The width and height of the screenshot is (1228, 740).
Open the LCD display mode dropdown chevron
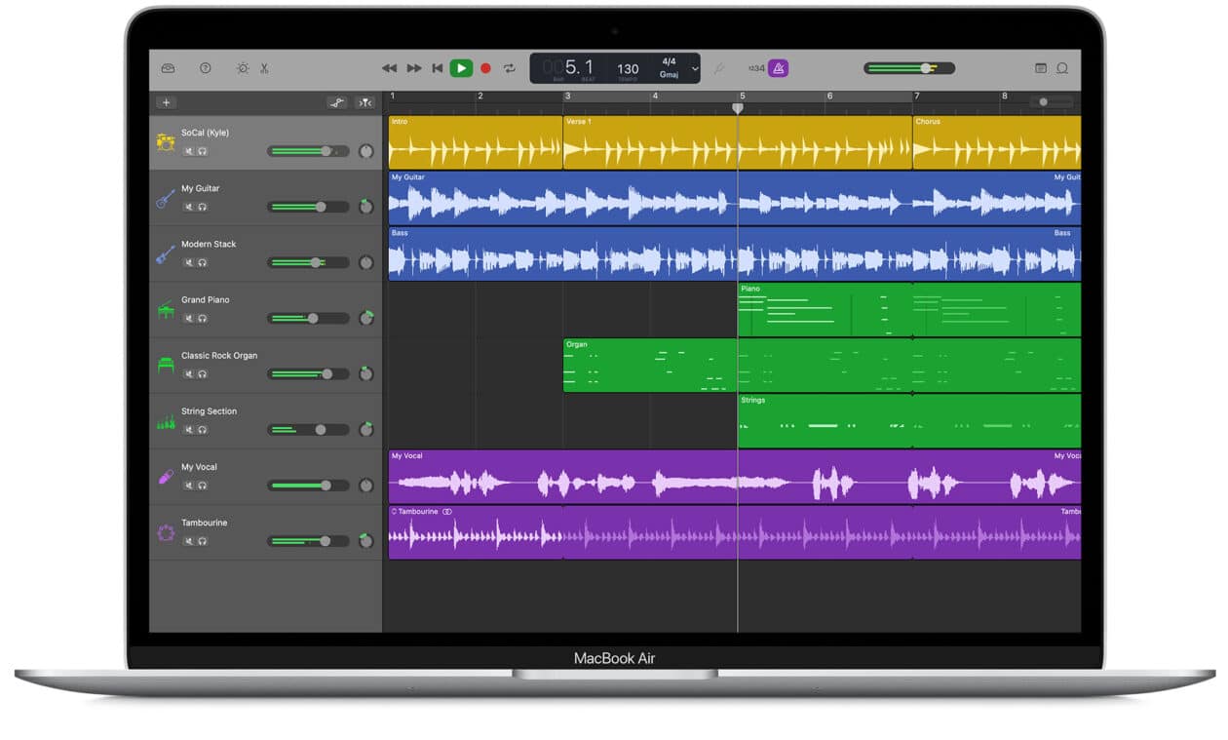[694, 68]
